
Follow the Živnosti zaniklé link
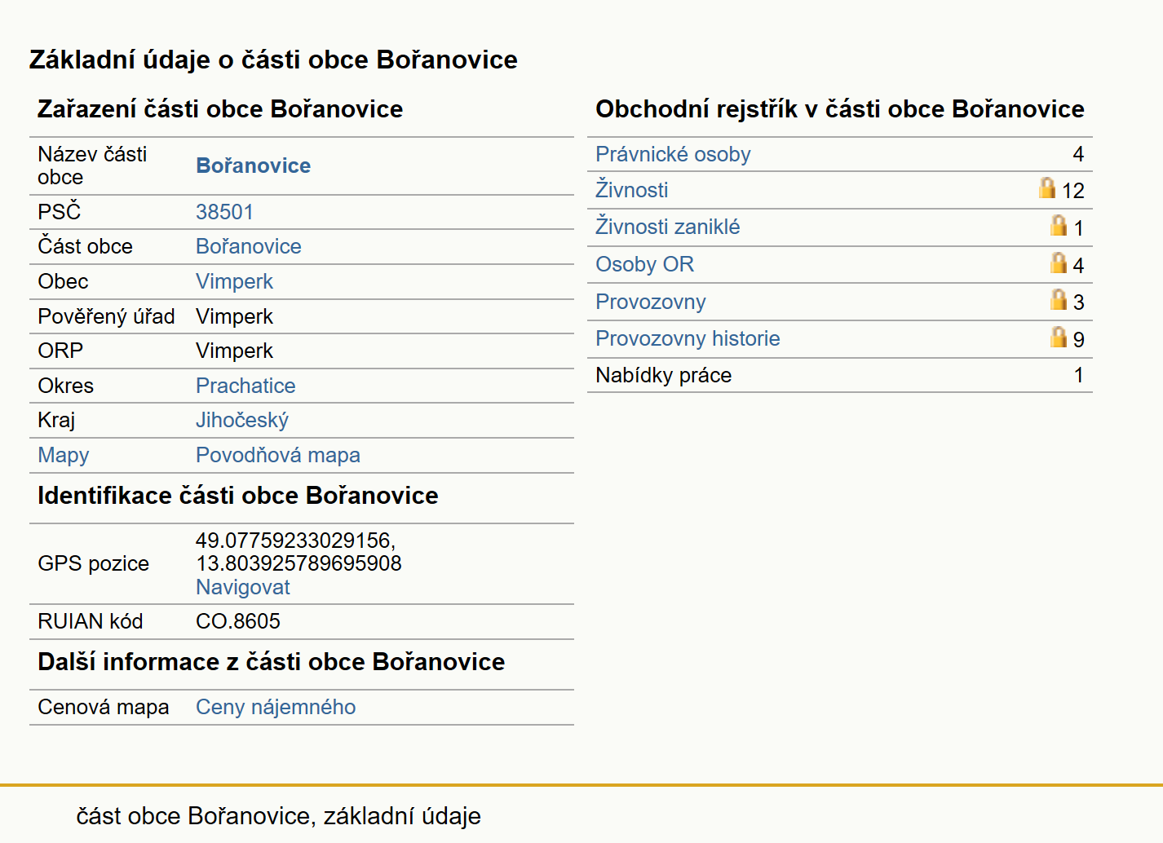click(668, 227)
